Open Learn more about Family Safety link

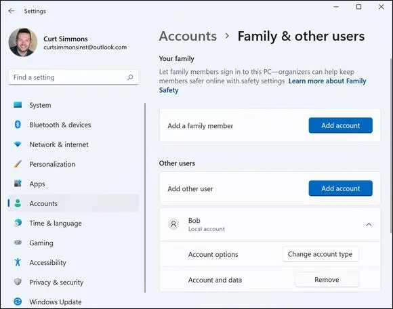tap(262, 85)
